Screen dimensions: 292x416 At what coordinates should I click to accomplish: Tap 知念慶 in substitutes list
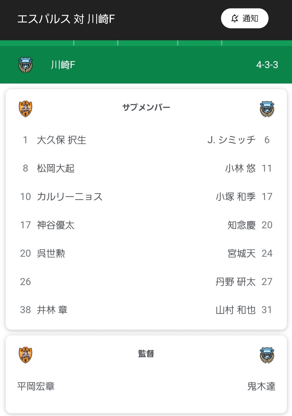[241, 225]
